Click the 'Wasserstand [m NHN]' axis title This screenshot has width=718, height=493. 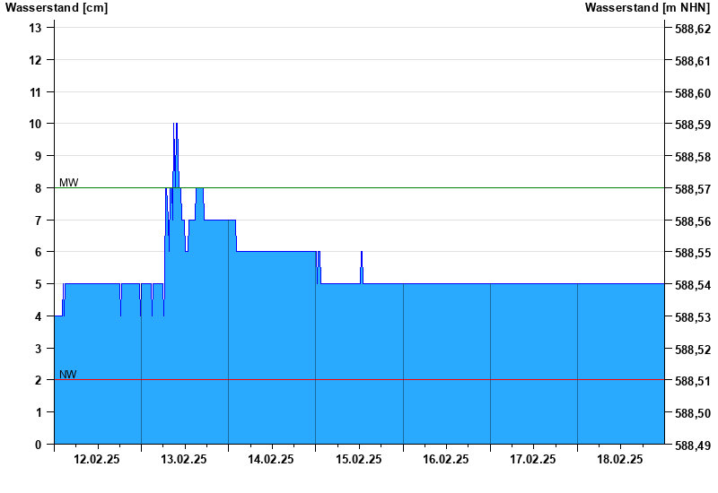click(x=647, y=8)
